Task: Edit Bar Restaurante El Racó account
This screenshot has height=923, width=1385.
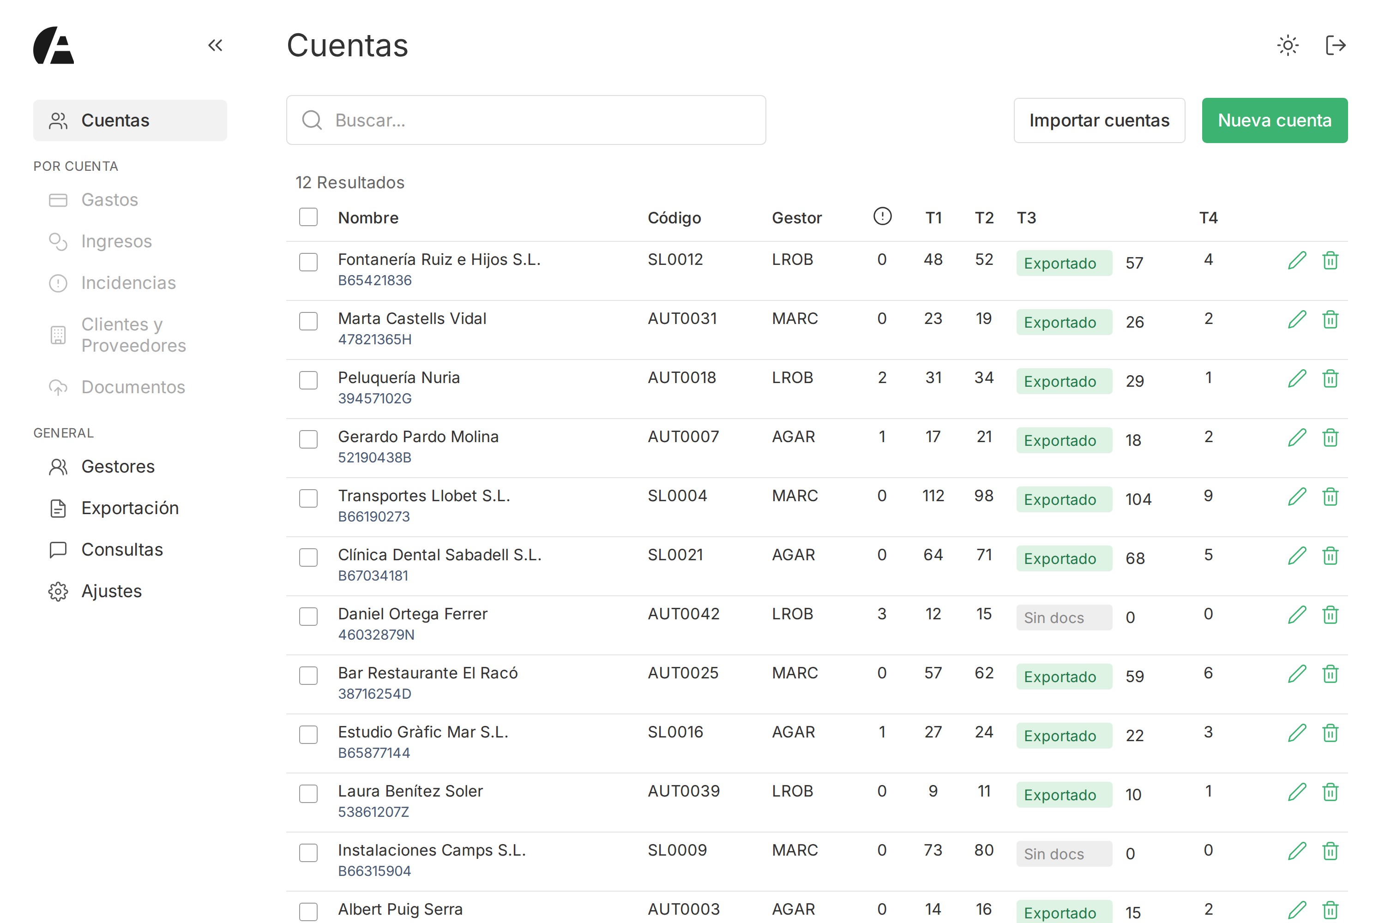Action: [1297, 674]
